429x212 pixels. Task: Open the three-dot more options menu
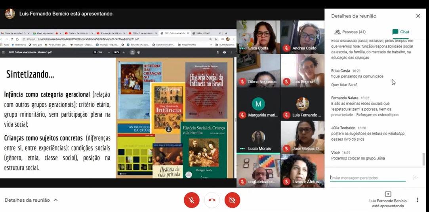click(x=417, y=200)
